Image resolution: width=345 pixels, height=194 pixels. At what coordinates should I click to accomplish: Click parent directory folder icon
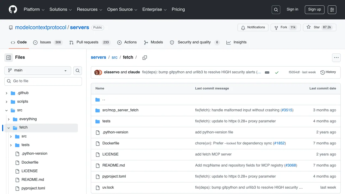[98, 100]
